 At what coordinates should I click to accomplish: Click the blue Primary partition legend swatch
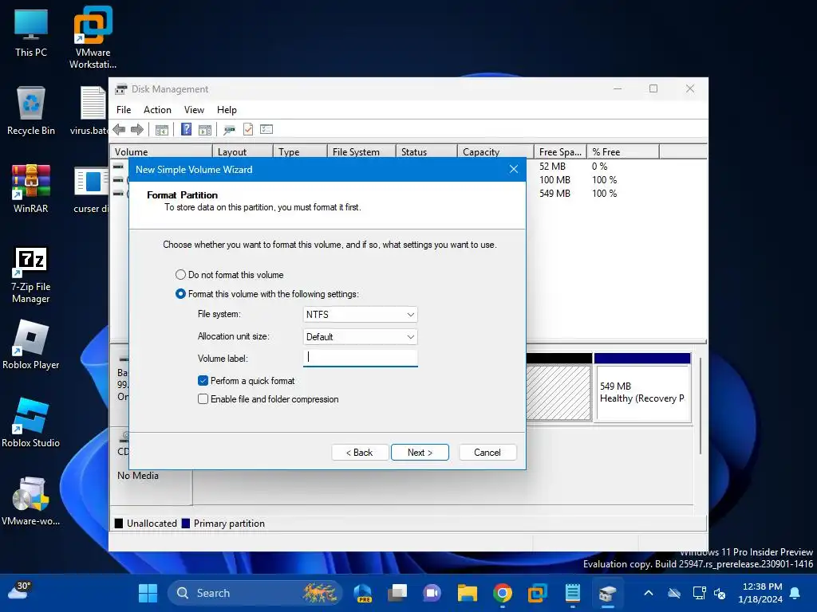click(x=185, y=523)
